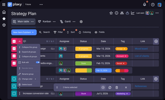This screenshot has height=100, width=165.
Task: Remove the Marketing tag
Action: [x=127, y=94]
